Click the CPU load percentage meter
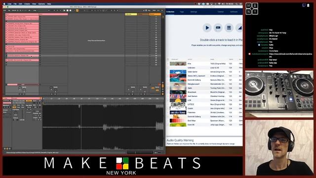Viewport: 316px width, 178px height. pyautogui.click(x=158, y=10)
